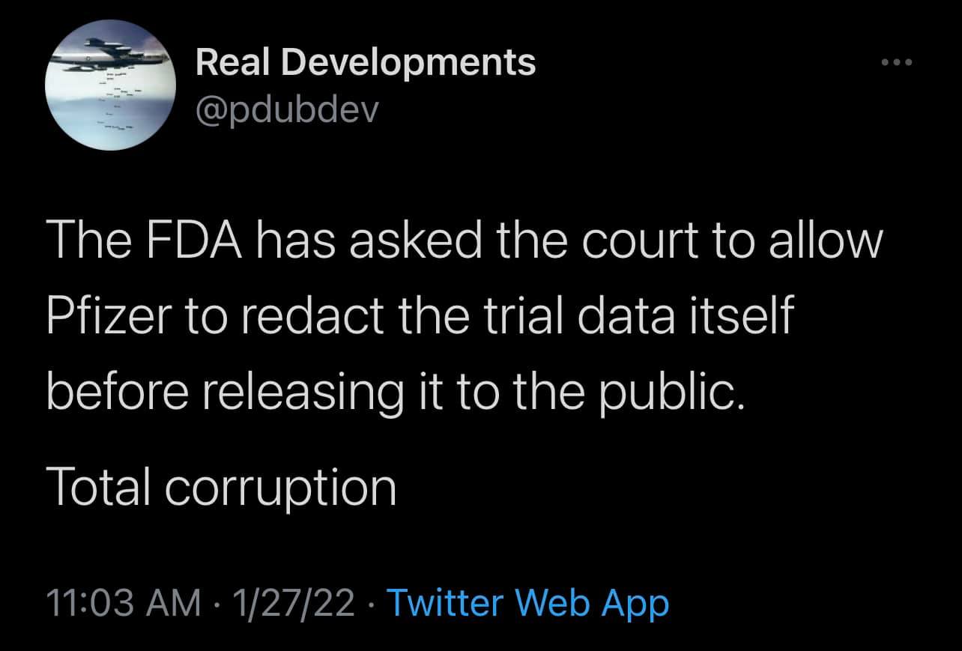Click the 11:03 AM timestamp

click(124, 602)
